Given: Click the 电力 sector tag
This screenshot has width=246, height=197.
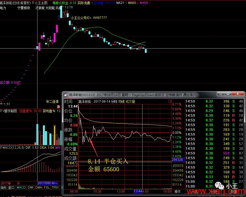Looking at the screenshot, I should coord(3,8).
